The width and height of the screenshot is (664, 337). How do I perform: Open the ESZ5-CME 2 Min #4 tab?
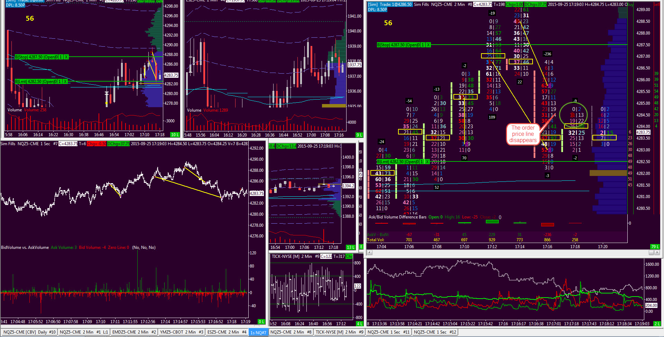[x=227, y=332]
